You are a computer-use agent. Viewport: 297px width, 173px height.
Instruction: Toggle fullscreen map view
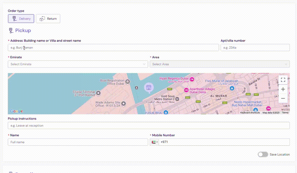pos(283,80)
